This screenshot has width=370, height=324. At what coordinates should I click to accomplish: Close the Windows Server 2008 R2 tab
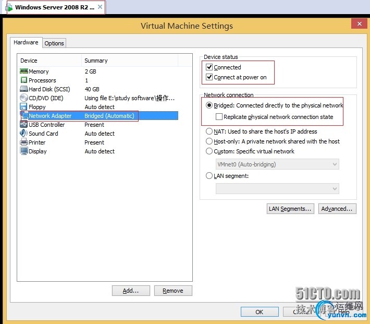pyautogui.click(x=100, y=7)
